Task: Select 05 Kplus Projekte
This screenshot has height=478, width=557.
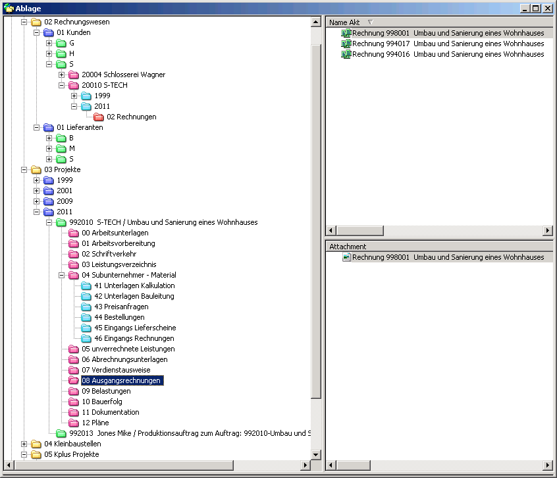Action: [71, 454]
